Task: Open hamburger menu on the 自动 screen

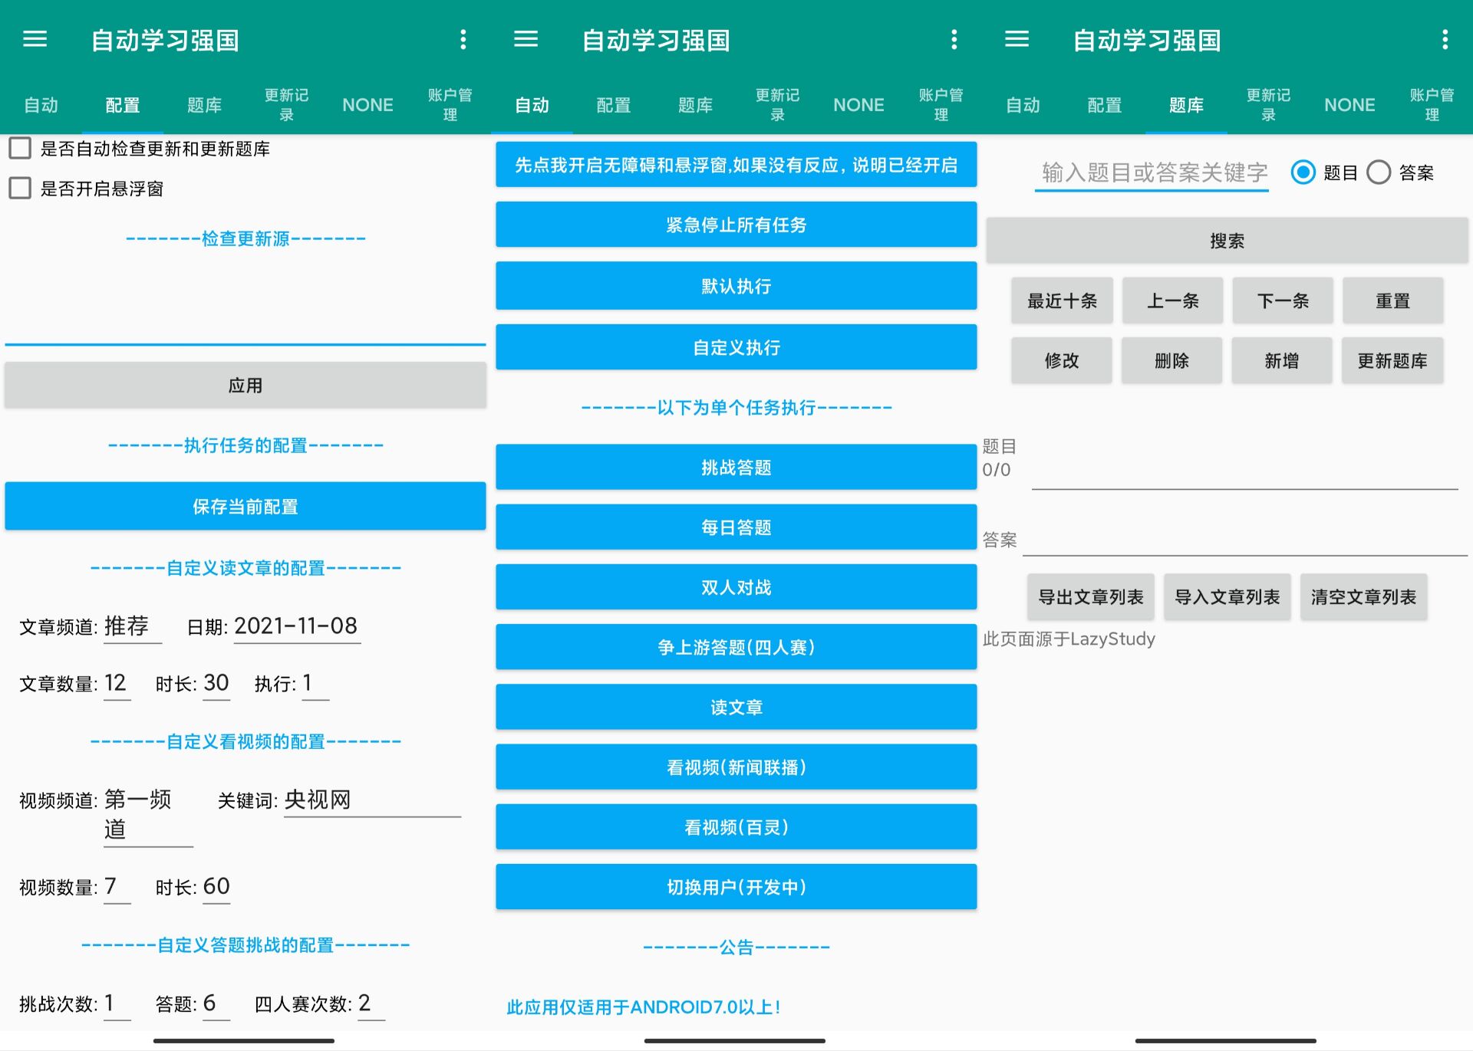Action: tap(526, 39)
